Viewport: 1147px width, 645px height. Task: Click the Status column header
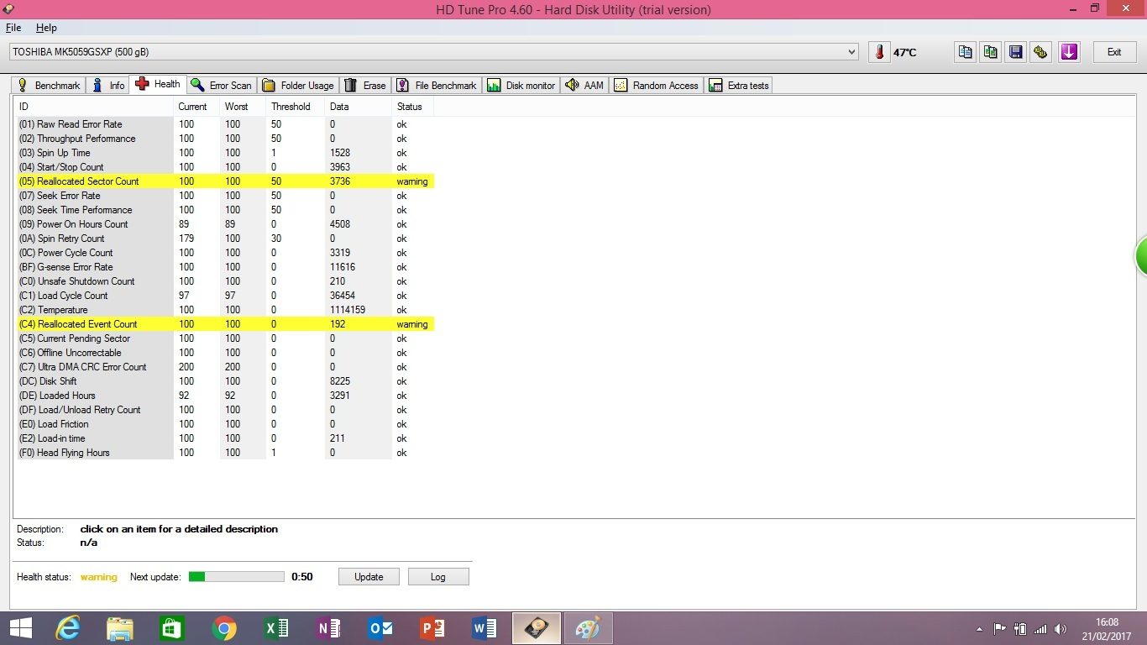[412, 107]
